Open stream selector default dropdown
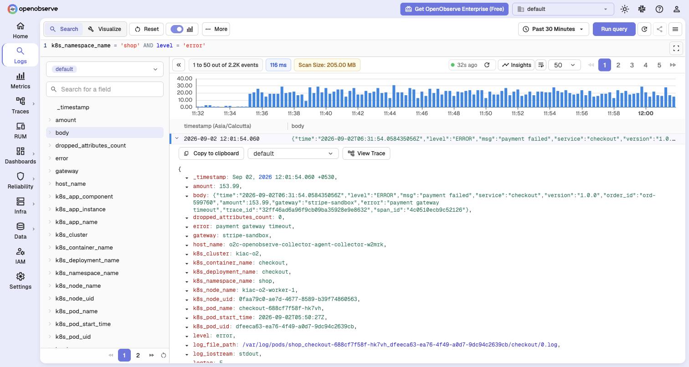This screenshot has width=689, height=367. (105, 69)
